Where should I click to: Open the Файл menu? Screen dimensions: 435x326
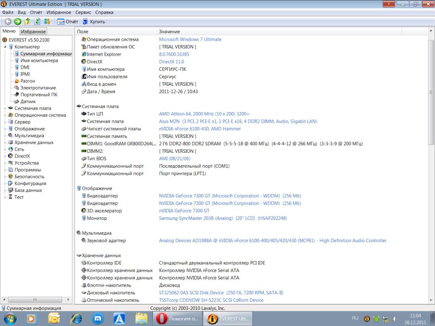pos(8,12)
